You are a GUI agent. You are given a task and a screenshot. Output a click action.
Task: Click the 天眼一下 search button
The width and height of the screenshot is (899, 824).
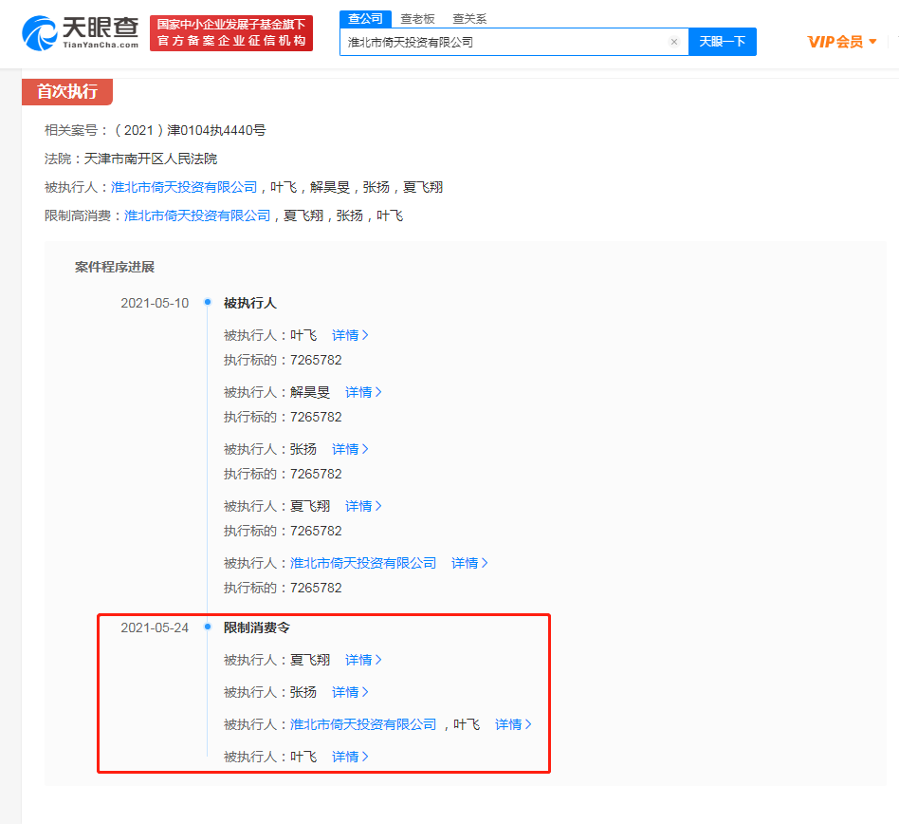pos(722,42)
